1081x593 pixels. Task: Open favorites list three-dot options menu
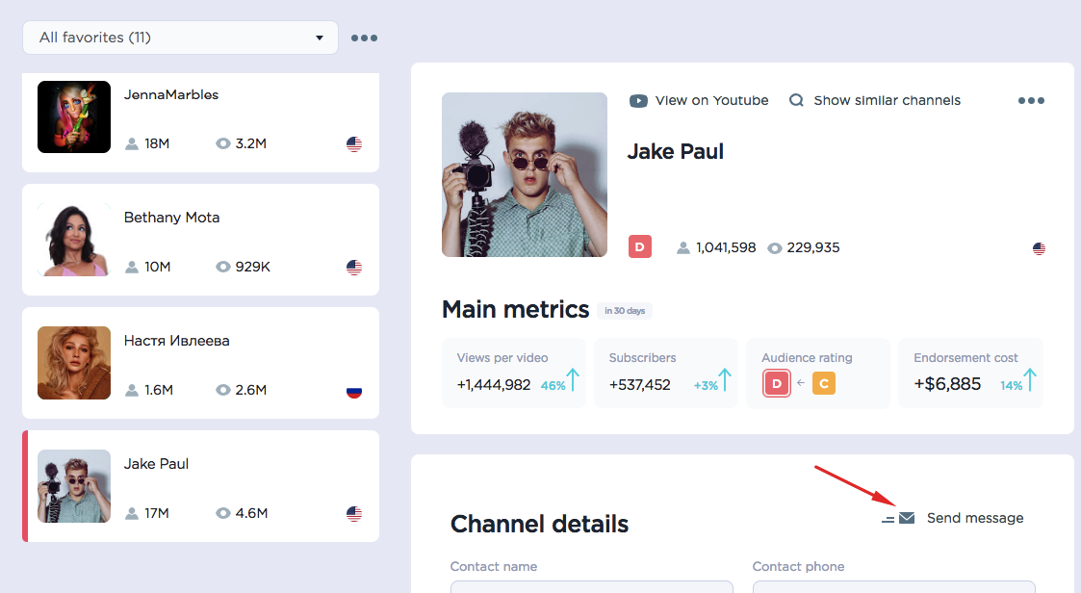tap(364, 38)
